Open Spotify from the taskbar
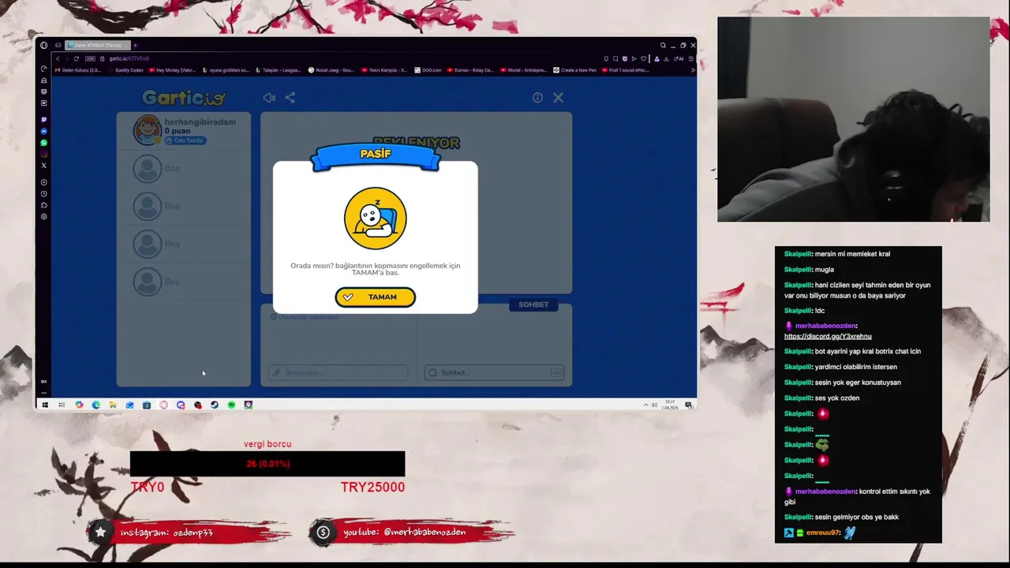Image resolution: width=1010 pixels, height=568 pixels. 231,405
